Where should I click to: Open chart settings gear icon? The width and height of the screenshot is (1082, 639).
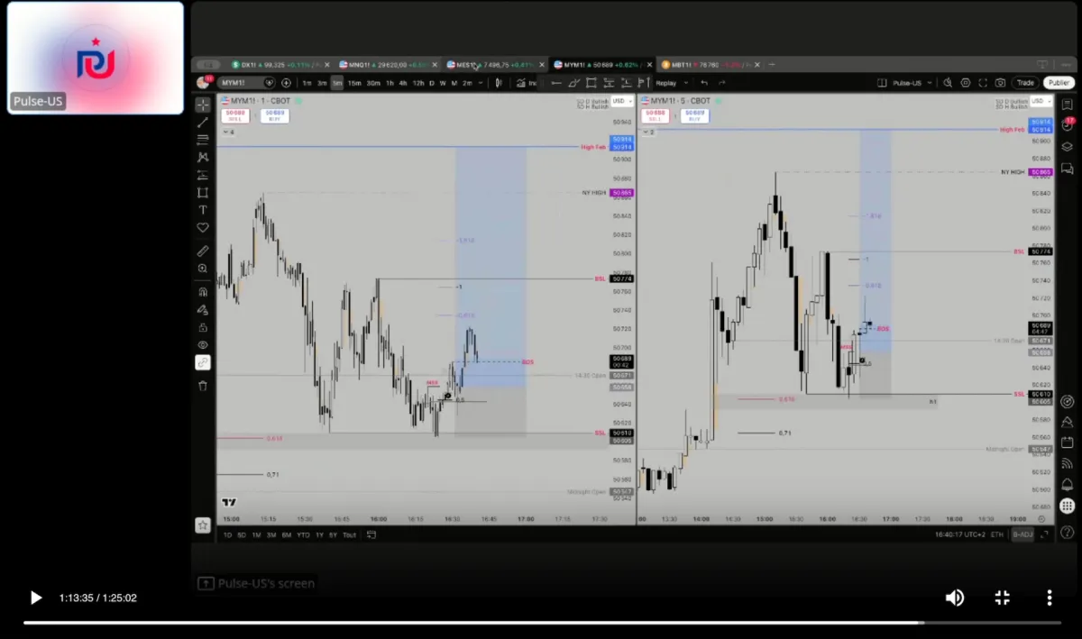point(966,83)
